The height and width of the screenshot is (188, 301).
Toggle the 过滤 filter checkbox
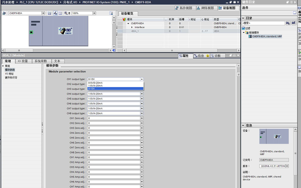coord(243,28)
